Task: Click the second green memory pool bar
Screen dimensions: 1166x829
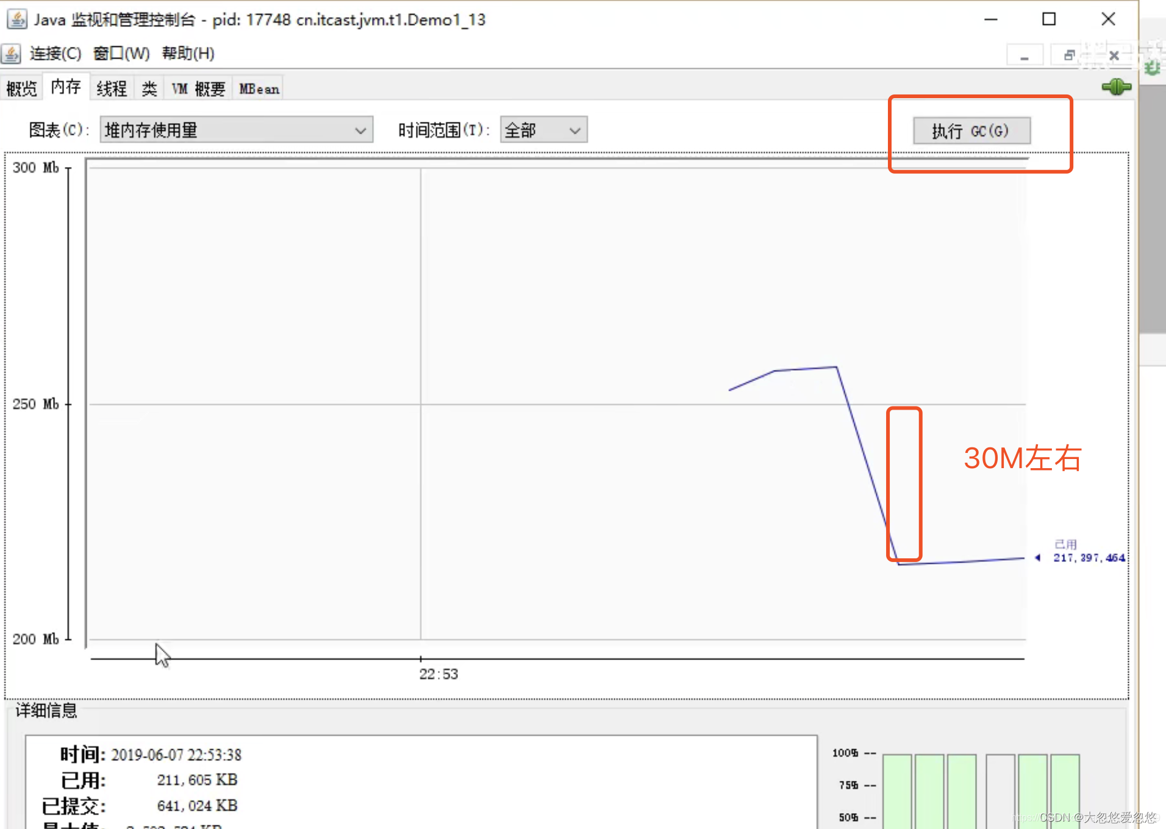Action: [x=929, y=791]
